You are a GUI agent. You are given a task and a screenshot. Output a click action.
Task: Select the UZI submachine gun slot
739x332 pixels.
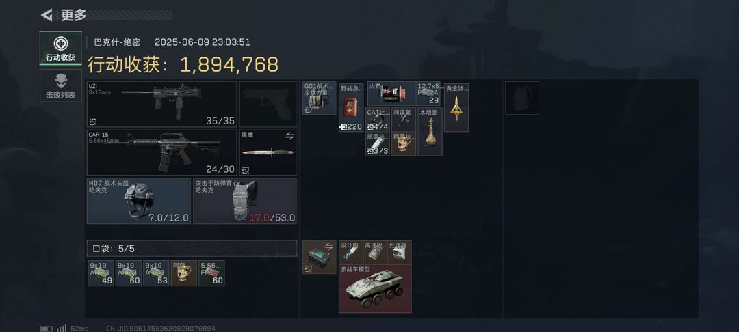coord(161,104)
